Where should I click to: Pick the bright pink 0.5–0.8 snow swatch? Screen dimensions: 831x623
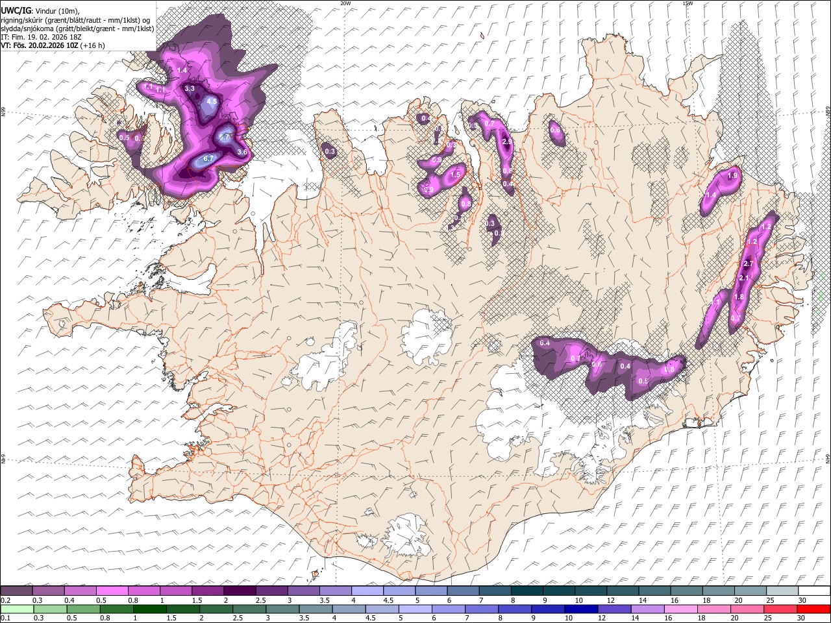pyautogui.click(x=112, y=591)
